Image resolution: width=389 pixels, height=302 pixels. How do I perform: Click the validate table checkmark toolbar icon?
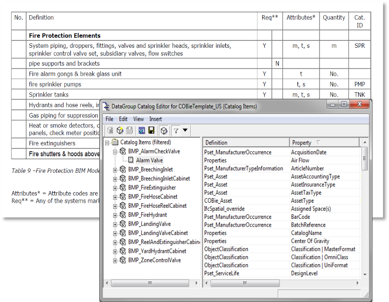click(x=142, y=130)
